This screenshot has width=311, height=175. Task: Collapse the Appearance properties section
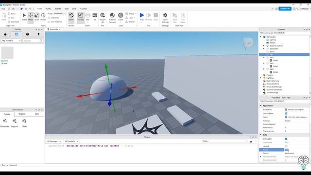(261, 105)
